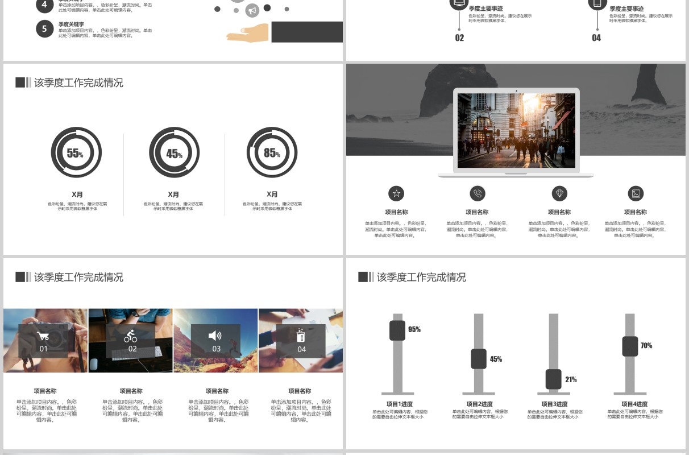Click the laptop street photo image
Image resolution: width=689 pixels, height=455 pixels.
point(516,130)
